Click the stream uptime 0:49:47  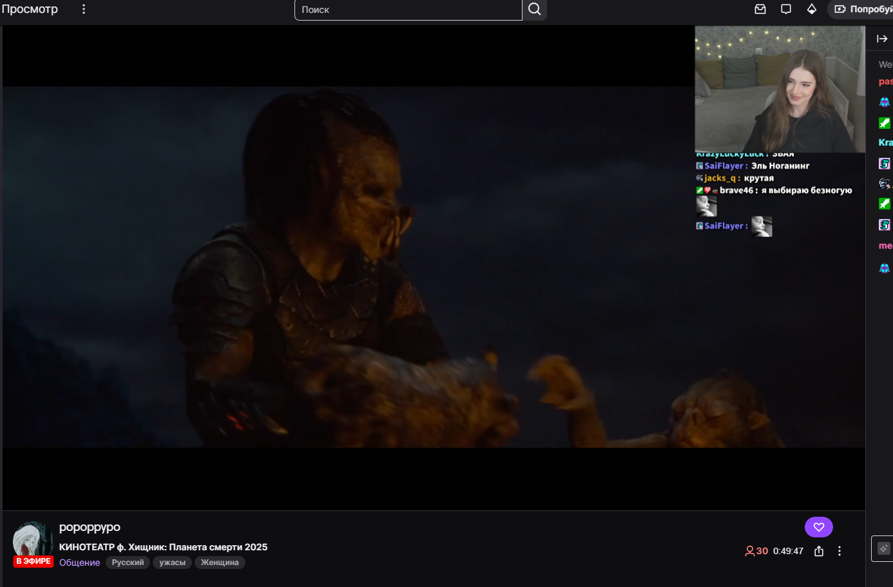tap(788, 551)
